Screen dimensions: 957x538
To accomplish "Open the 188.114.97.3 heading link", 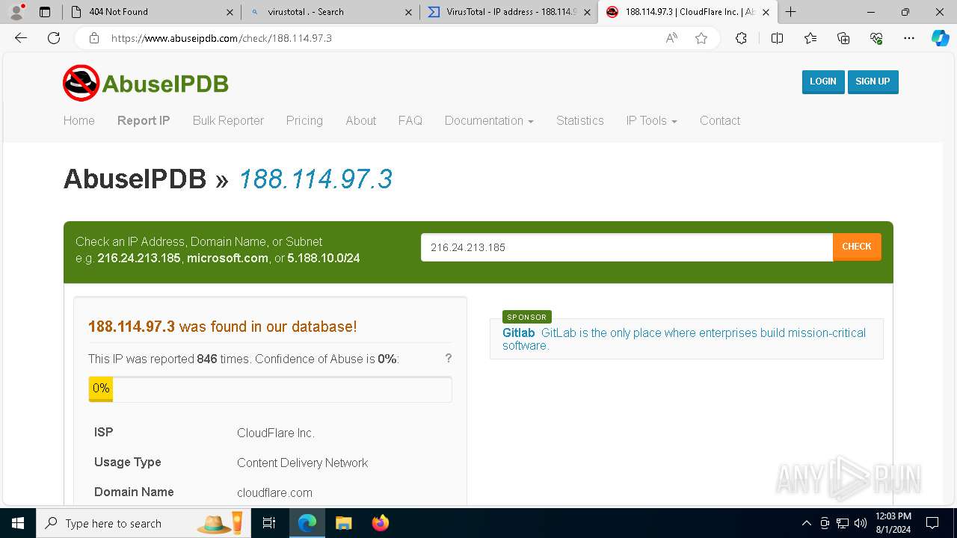I will point(315,179).
